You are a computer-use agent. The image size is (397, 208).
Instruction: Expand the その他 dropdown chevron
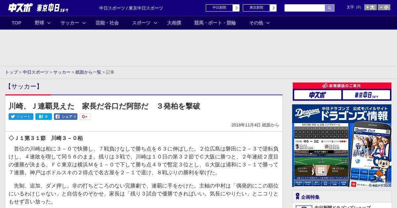point(268,23)
